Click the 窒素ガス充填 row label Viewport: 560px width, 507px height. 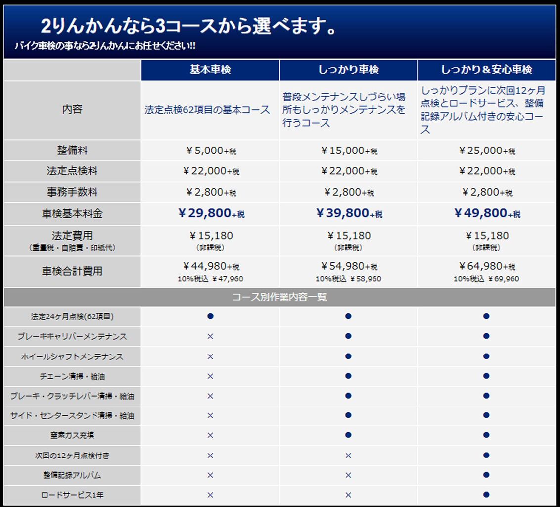72,436
